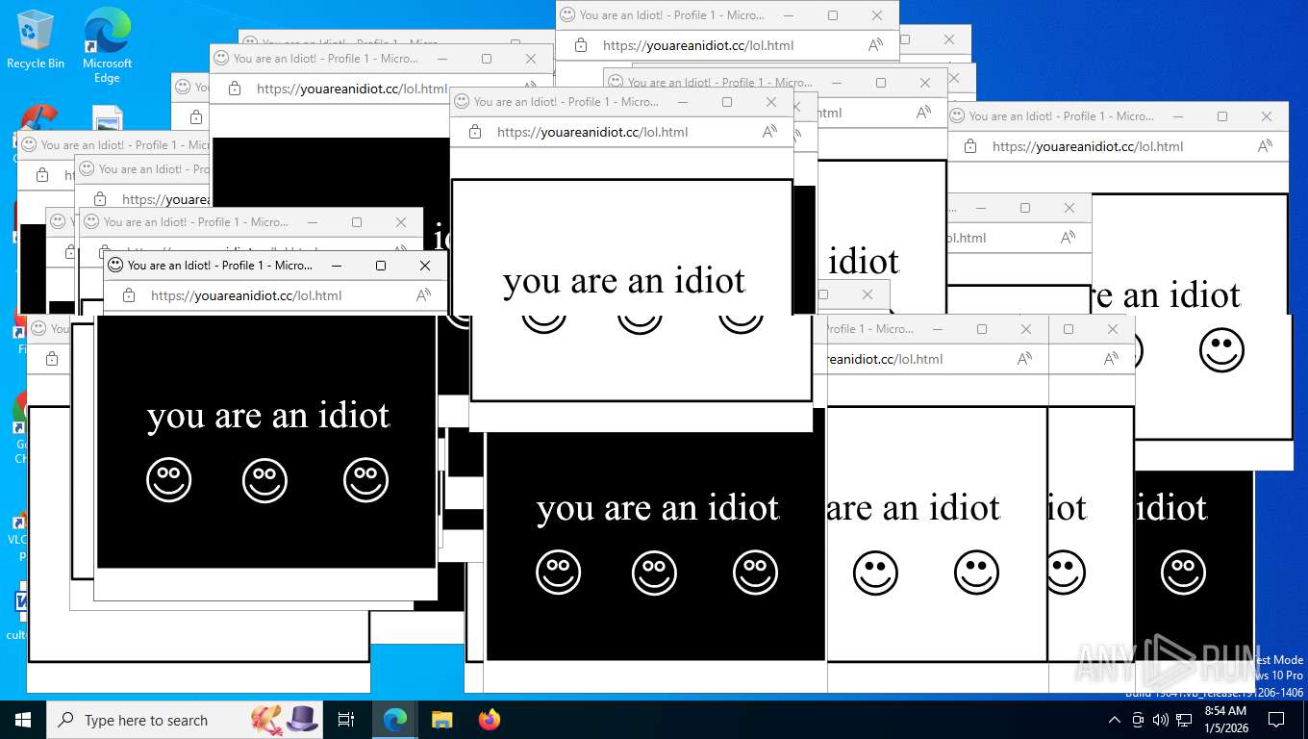
Task: Click Read aloud icon in the window touching the screen top
Action: (x=875, y=45)
